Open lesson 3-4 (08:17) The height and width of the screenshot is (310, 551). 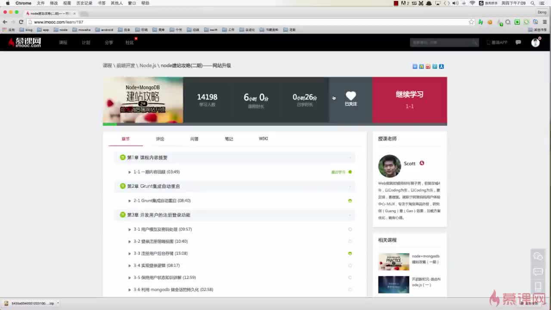tap(157, 266)
